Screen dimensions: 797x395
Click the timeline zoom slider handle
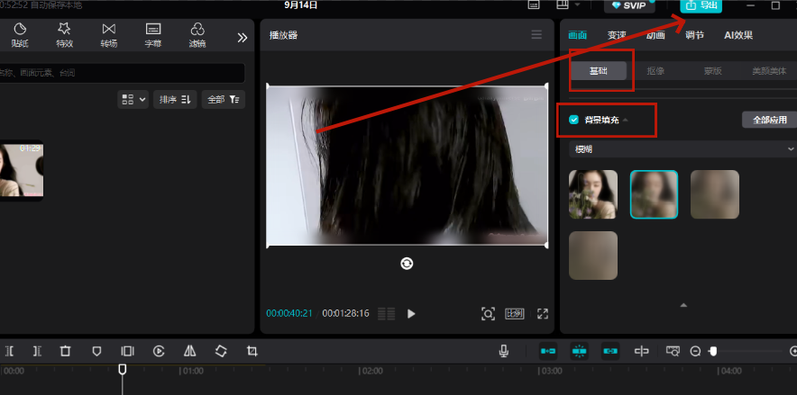712,351
